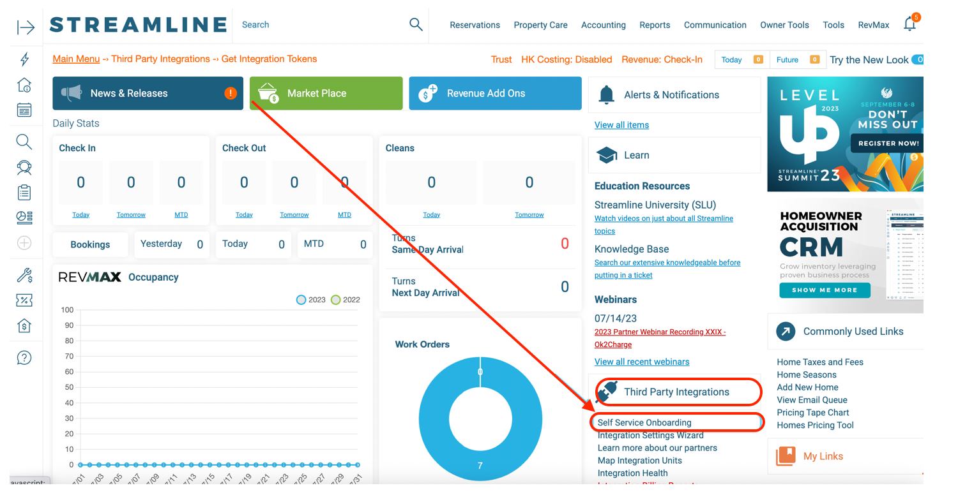958x495 pixels.
Task: Open the Accounting menu
Action: 604,25
